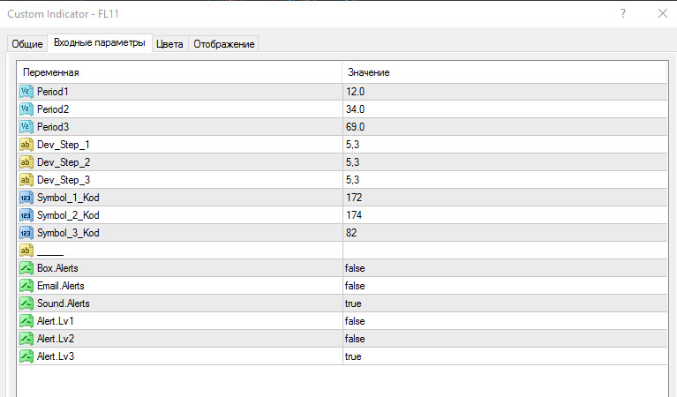Select the Dev_Step_2 variable name
This screenshot has height=397, width=677.
64,162
